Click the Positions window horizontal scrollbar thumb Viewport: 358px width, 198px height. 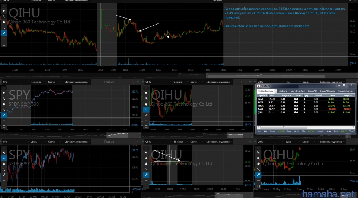pos(283,127)
